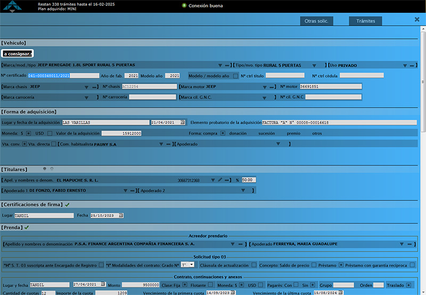Click the 'a consignar.' button
Viewport: 426px width, 295px height.
coord(18,54)
